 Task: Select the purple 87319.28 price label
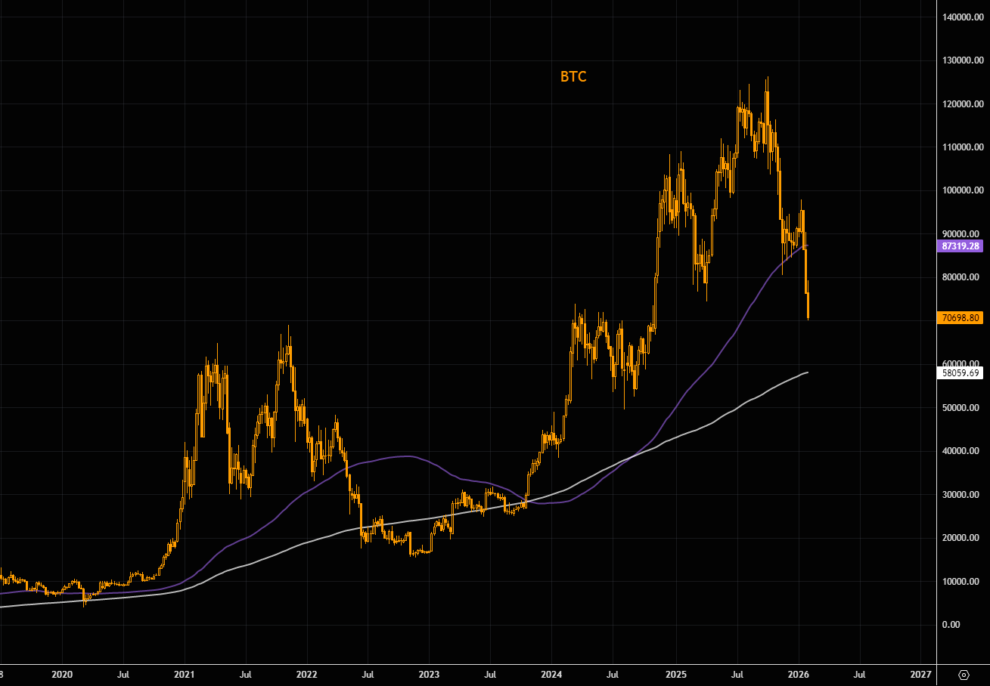click(x=960, y=246)
